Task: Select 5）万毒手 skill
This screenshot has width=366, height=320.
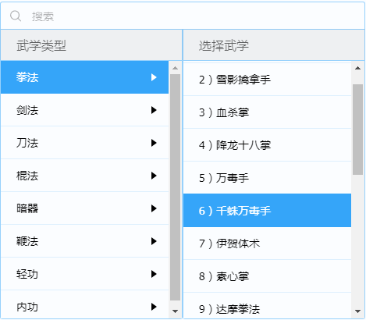Action: point(267,178)
